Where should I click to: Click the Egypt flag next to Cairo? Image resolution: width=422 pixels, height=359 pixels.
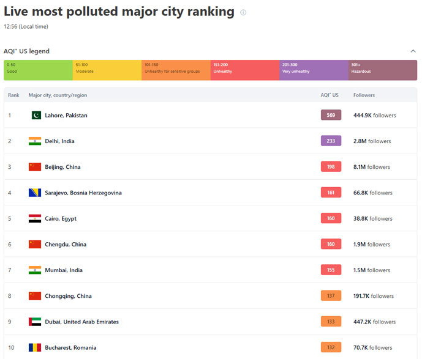coord(35,218)
